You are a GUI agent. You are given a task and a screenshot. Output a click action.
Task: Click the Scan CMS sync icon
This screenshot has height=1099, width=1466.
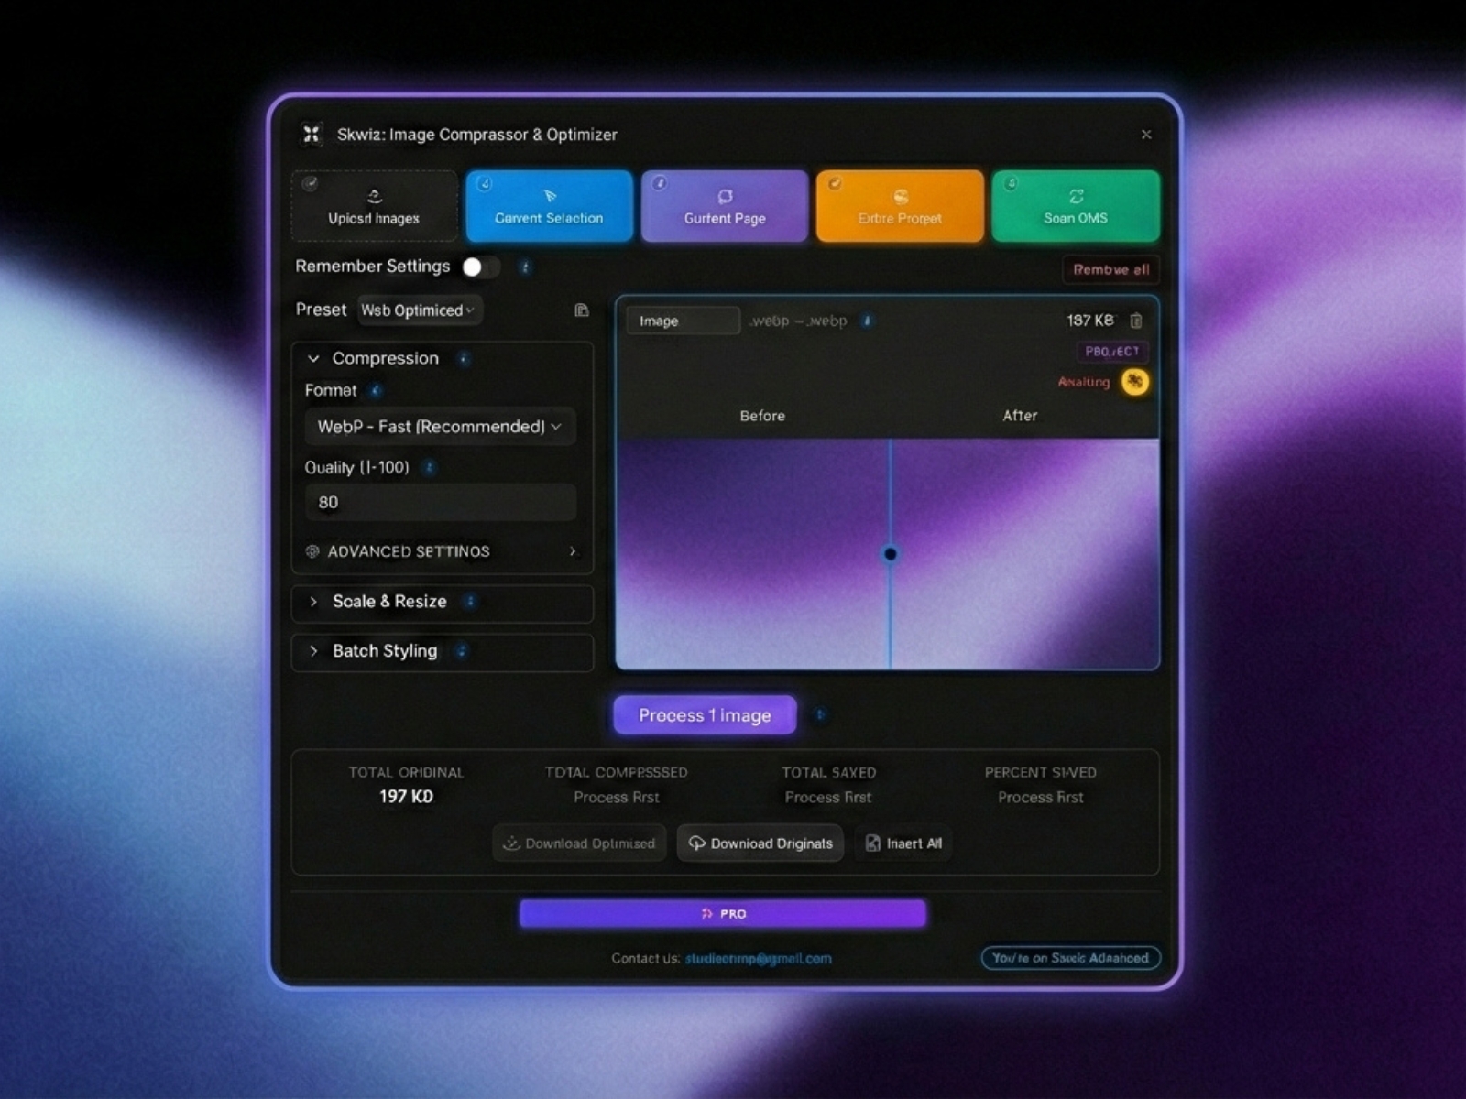pyautogui.click(x=1075, y=195)
